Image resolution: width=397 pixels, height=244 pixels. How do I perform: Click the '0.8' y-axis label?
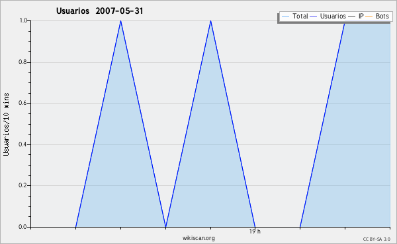pos(22,62)
